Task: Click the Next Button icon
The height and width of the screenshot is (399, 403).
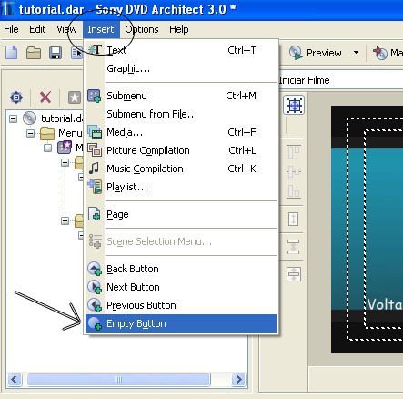Action: pyautogui.click(x=95, y=287)
